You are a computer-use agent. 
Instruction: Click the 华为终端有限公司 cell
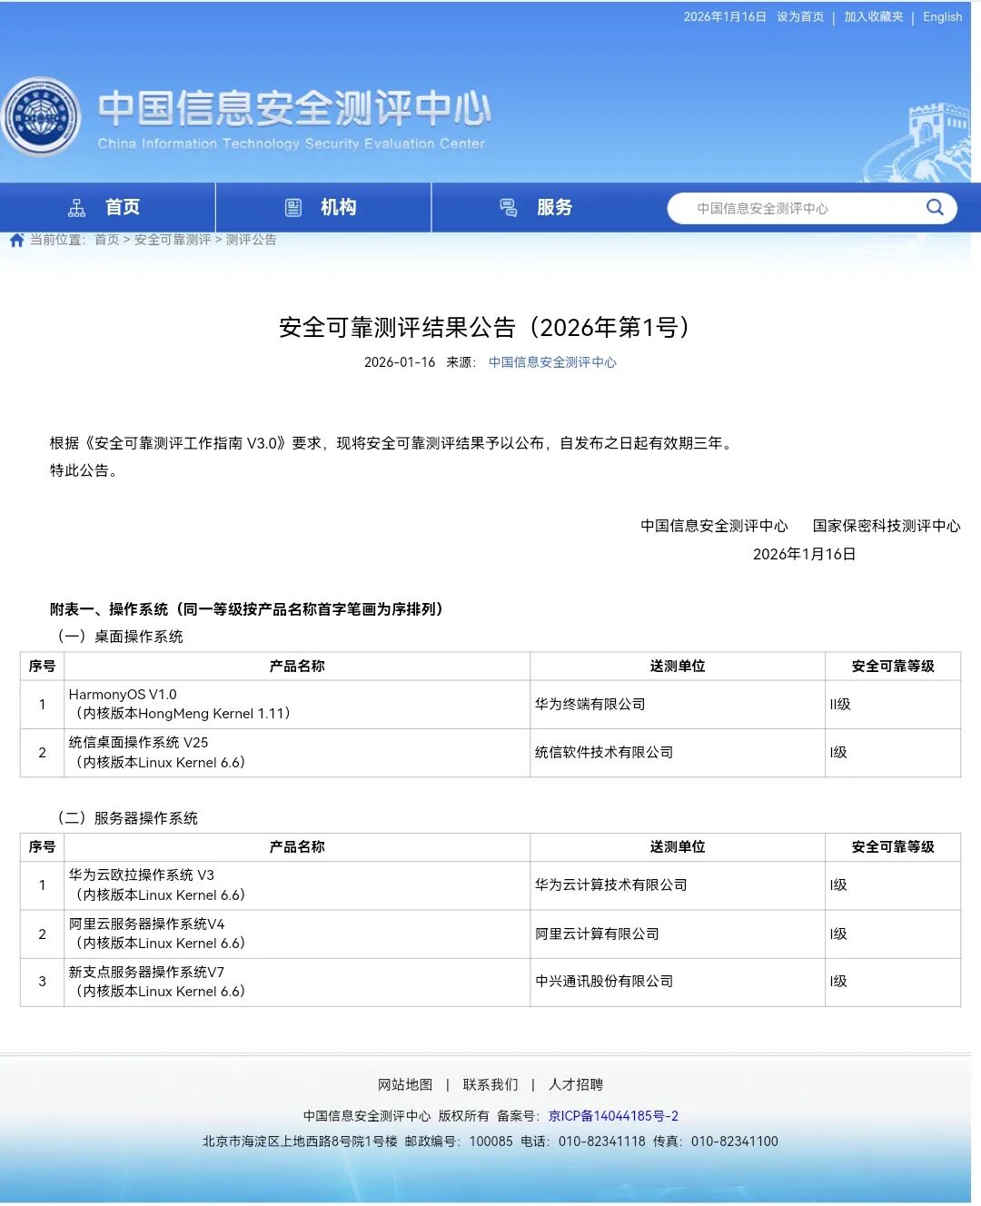pyautogui.click(x=678, y=704)
